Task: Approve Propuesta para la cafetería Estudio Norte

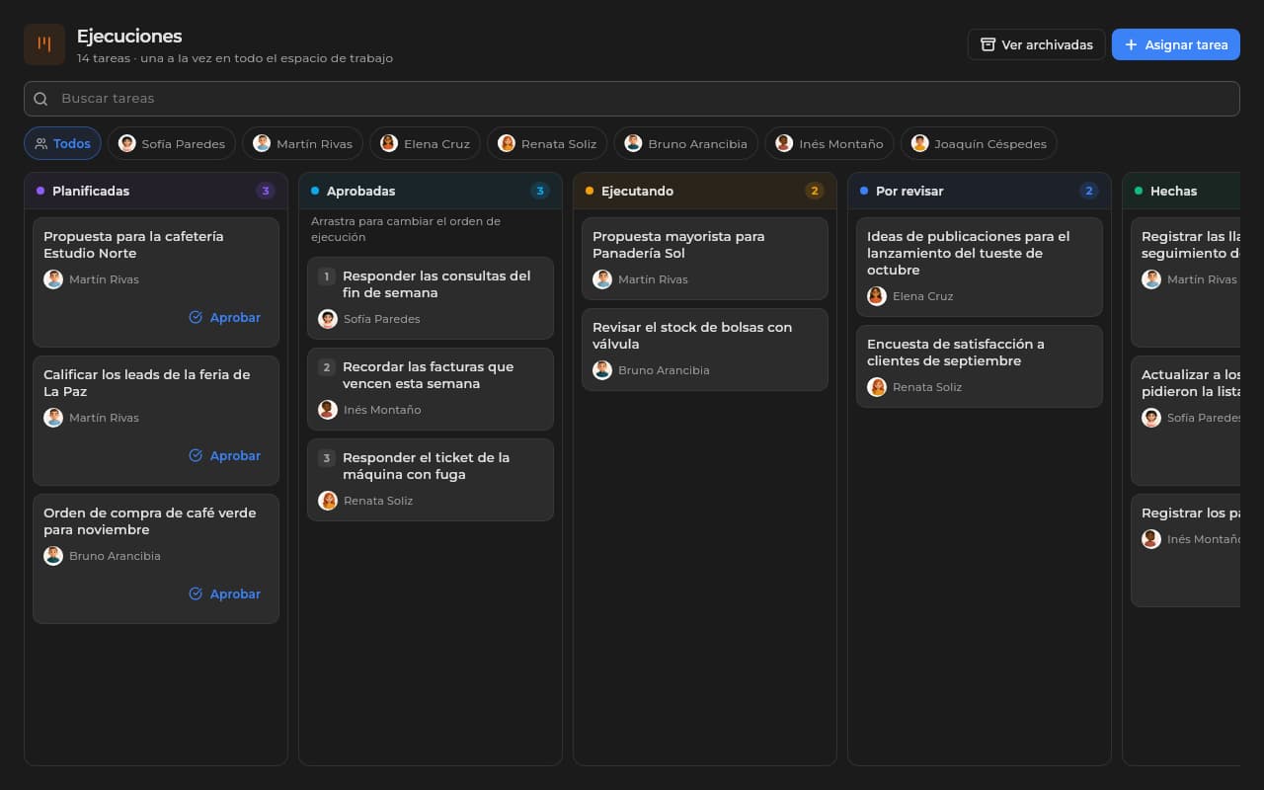Action: coord(225,317)
